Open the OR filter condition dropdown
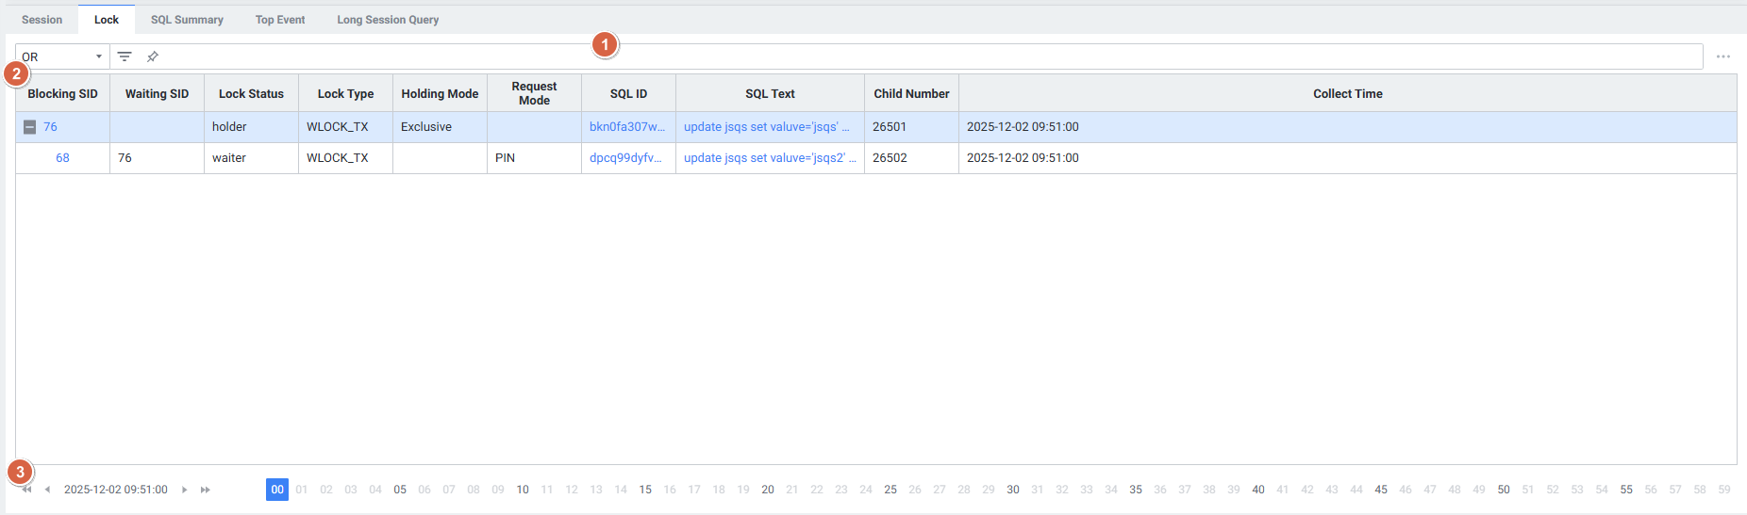Screen dimensions: 1747x515 (62, 56)
